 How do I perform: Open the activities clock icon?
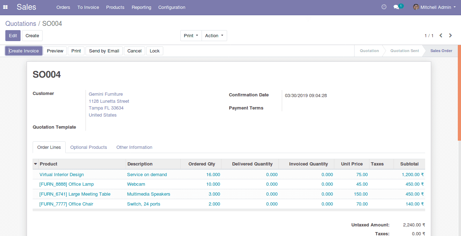(384, 7)
